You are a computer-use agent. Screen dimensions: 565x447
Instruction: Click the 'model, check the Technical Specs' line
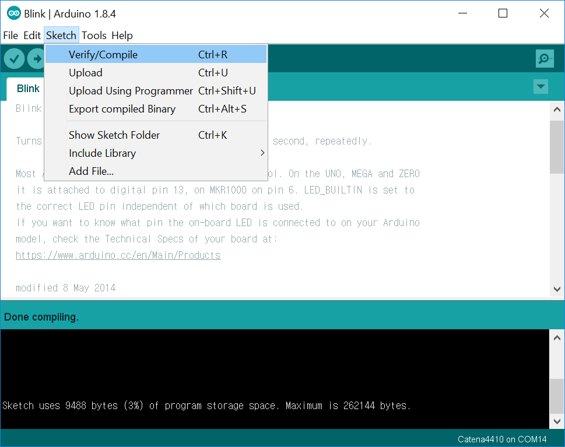click(x=146, y=239)
